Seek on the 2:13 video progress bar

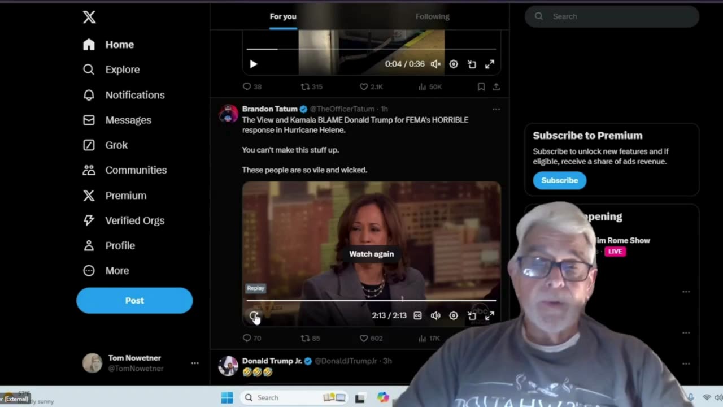(x=372, y=300)
